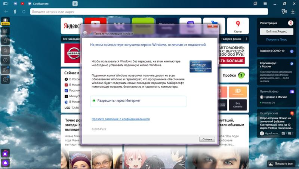
Task: Switch to the YouTube pinned tab
Action: (22, 4)
